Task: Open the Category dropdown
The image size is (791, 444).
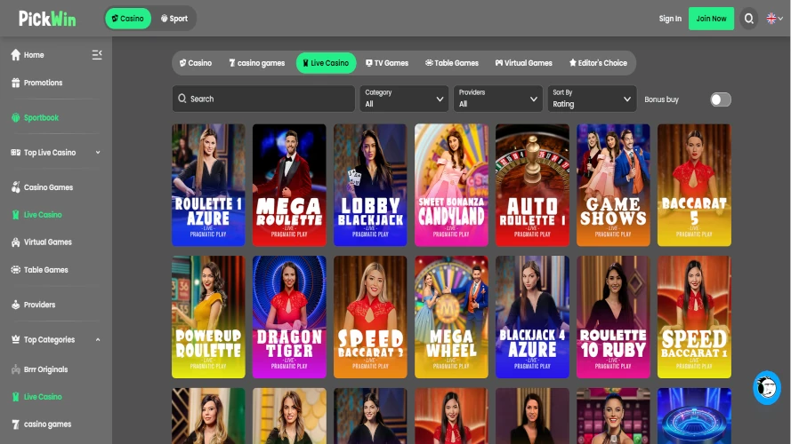Action: 404,99
